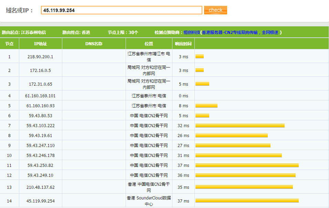The width and height of the screenshot is (329, 208).
Task: Click the 响应时间 column header
Action: 183,44
